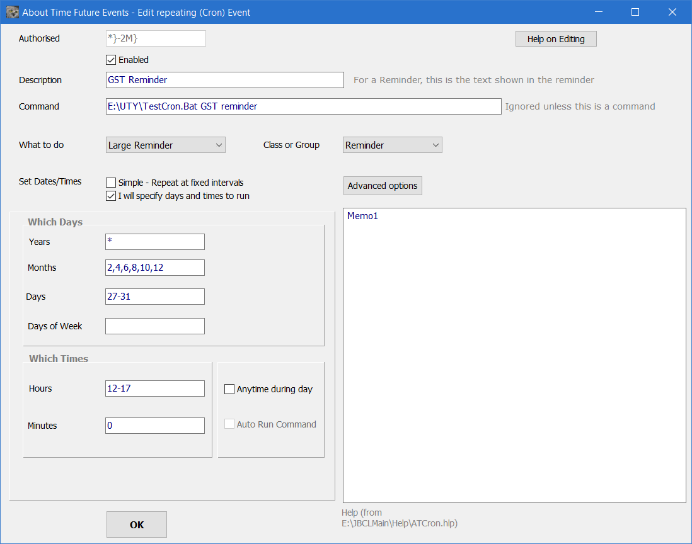692x544 pixels.
Task: Uncheck I will specify days and times
Action: (x=111, y=196)
